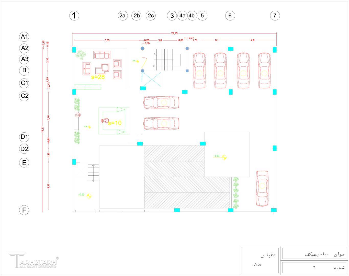
Task: Select the C2 axis bubble
Action: pyautogui.click(x=24, y=96)
